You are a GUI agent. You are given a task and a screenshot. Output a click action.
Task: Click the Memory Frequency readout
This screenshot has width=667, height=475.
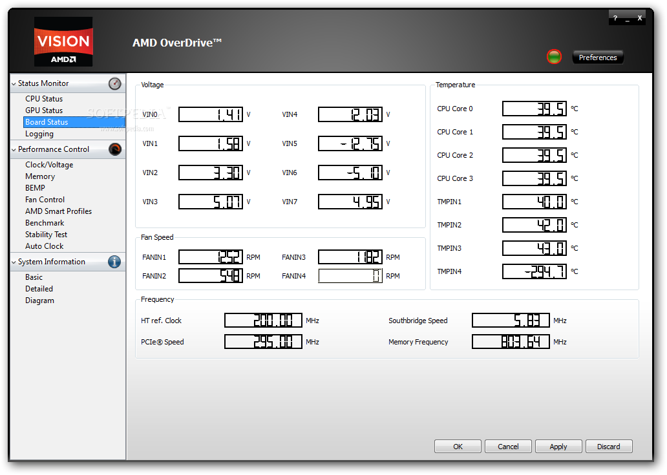point(511,341)
